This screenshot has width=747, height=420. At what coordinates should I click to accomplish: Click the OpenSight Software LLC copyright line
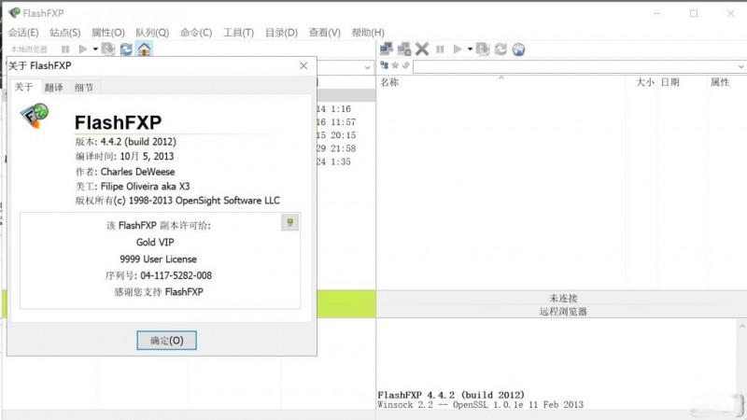[x=177, y=201]
